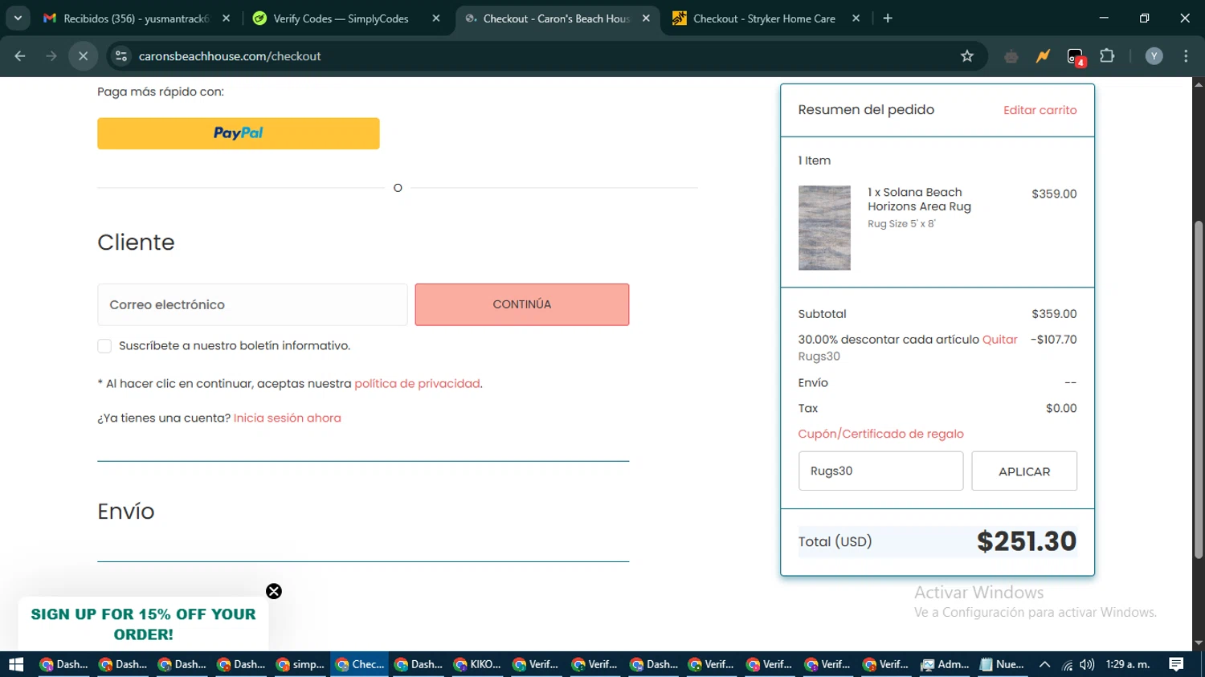Image resolution: width=1205 pixels, height=677 pixels.
Task: Switch to the simp... Chrome taskbar window
Action: pos(300,664)
